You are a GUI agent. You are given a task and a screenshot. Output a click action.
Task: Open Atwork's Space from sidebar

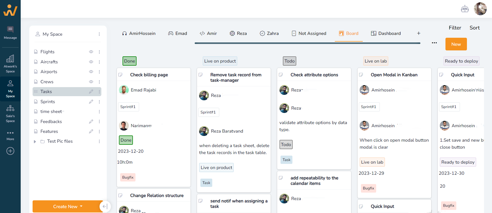pyautogui.click(x=10, y=64)
